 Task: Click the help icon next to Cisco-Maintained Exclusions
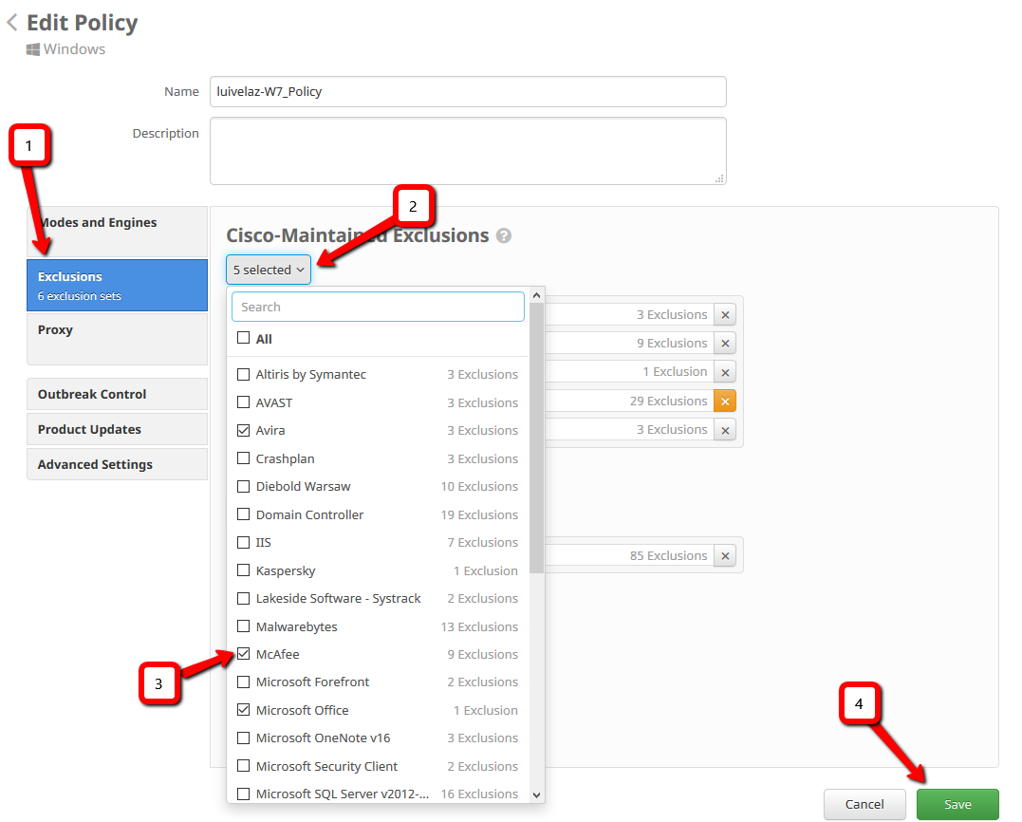pyautogui.click(x=504, y=236)
